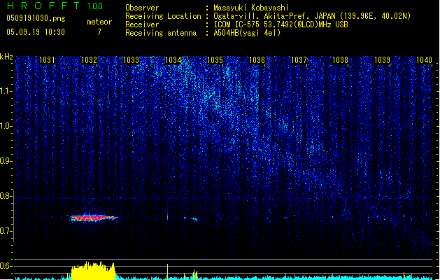
Task: Click time marker 1033
Action: pos(131,59)
